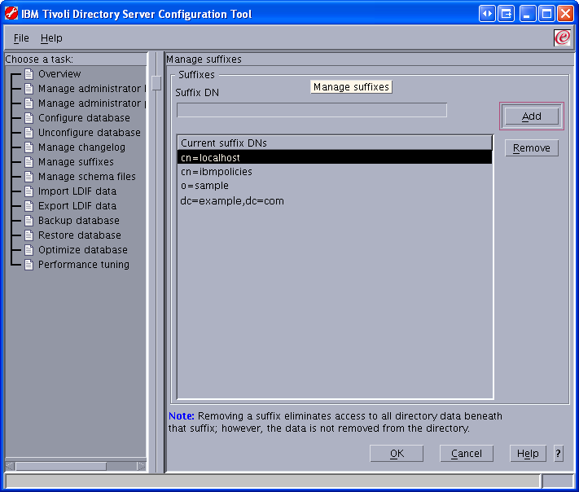Image resolution: width=579 pixels, height=492 pixels.
Task: Select Configure database task
Action: point(84,118)
